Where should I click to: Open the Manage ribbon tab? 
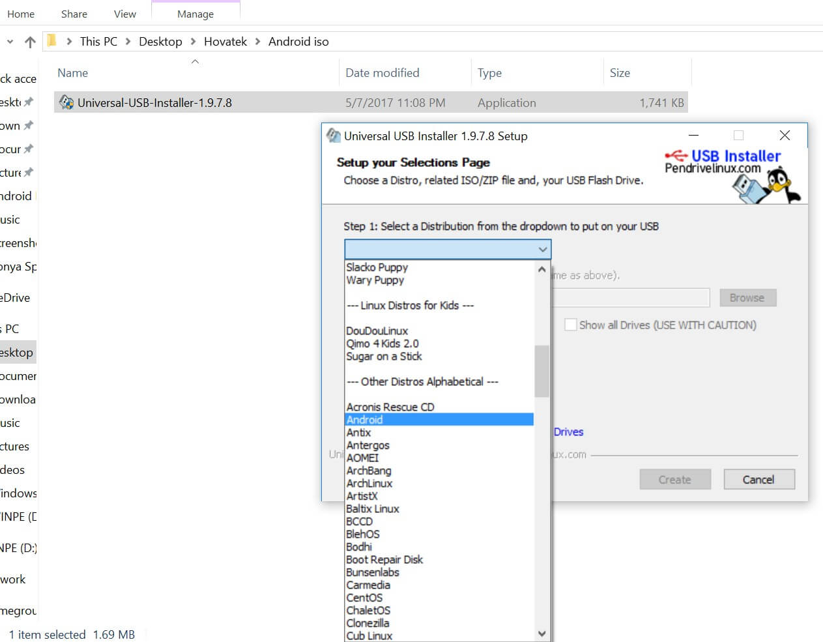click(x=195, y=13)
